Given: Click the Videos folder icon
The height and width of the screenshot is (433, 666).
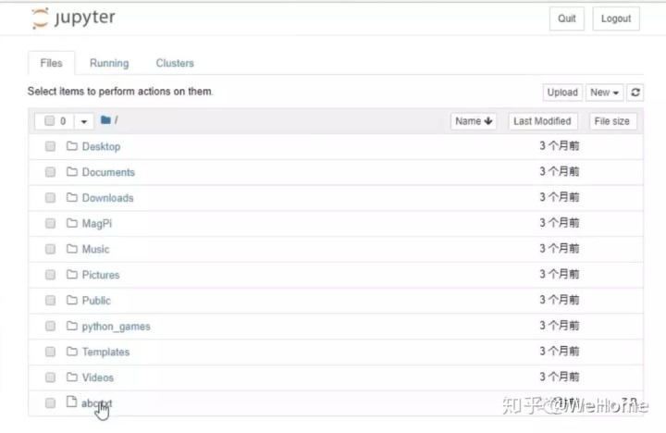Looking at the screenshot, I should tap(72, 377).
